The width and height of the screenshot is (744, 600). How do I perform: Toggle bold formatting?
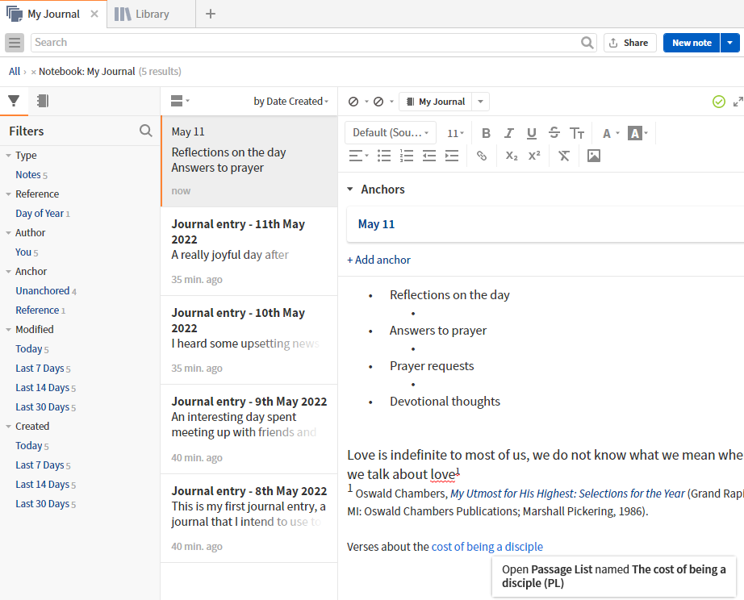point(486,133)
